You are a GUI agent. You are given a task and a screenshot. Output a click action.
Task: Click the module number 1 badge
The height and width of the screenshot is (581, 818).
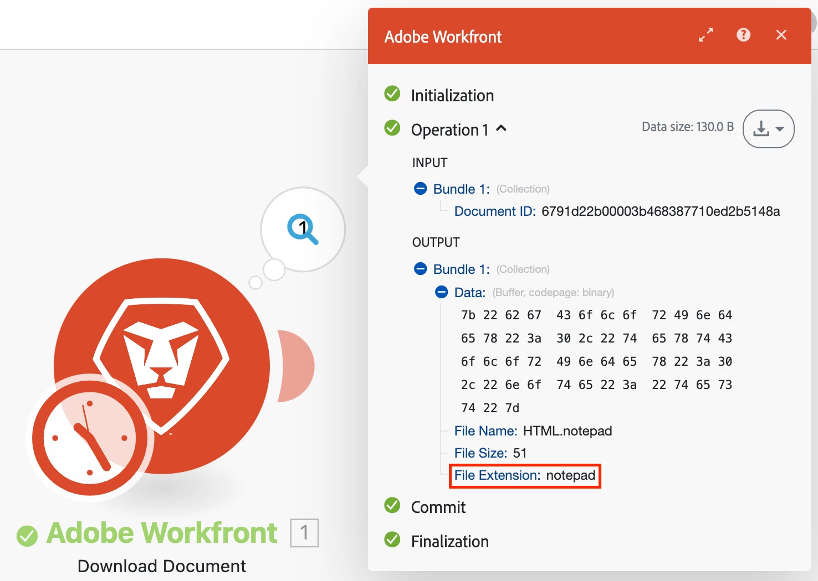[304, 533]
